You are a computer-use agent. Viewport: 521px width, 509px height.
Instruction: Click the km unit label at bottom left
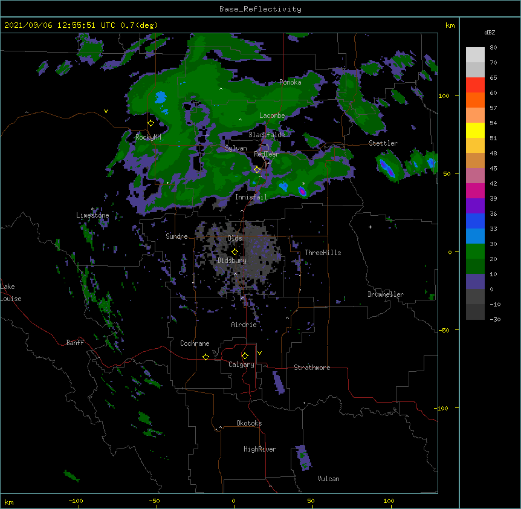[x=9, y=502]
